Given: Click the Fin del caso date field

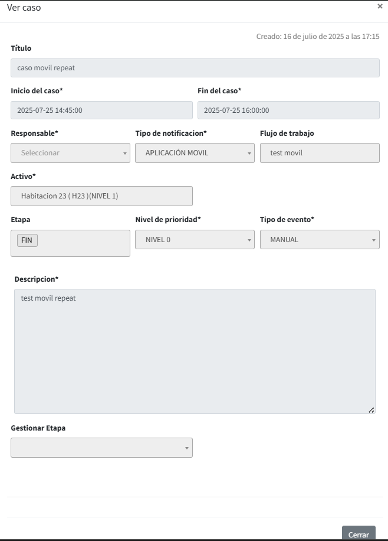Looking at the screenshot, I should (x=288, y=110).
